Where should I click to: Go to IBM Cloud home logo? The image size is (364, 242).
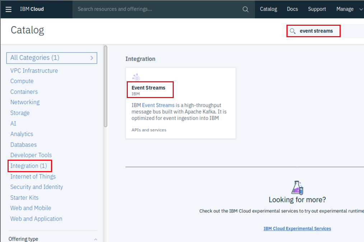[x=32, y=9]
